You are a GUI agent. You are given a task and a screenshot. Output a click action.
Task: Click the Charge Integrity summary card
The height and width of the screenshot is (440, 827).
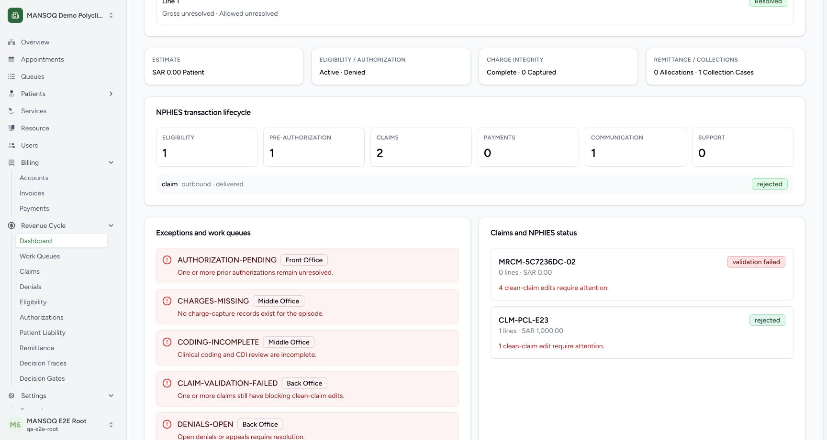pyautogui.click(x=558, y=66)
